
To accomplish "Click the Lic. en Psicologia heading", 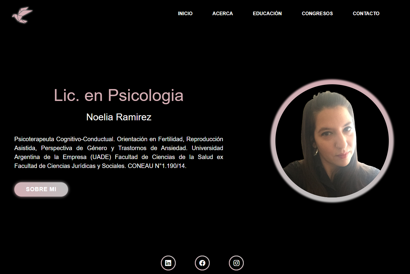I will [119, 96].
